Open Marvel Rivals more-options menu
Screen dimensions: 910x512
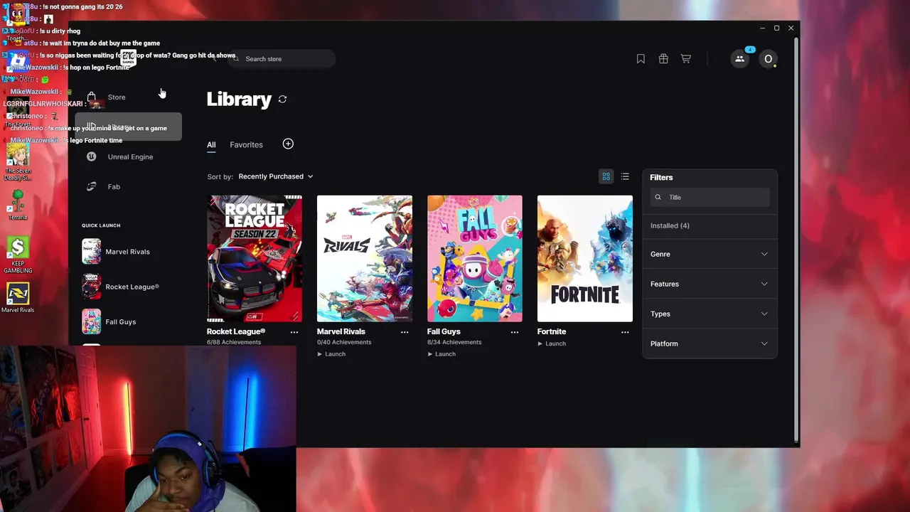pos(405,332)
